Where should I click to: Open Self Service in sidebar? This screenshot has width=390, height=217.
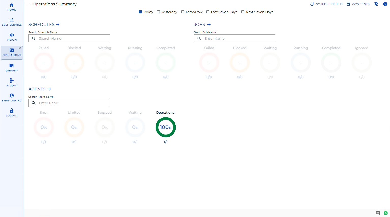pos(12,22)
